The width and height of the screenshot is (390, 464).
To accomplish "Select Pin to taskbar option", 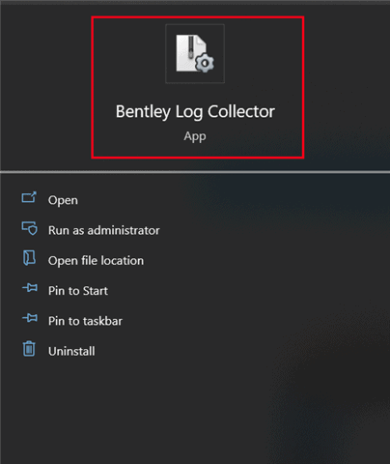I will pos(85,321).
